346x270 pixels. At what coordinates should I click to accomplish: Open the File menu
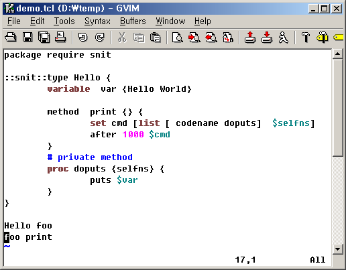click(14, 21)
